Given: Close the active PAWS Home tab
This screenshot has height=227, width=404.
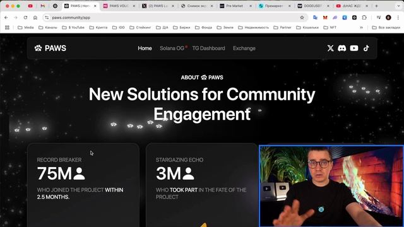Looking at the screenshot, I should click(x=95, y=6).
